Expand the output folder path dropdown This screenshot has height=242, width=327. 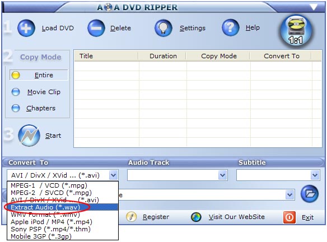[x=289, y=195]
